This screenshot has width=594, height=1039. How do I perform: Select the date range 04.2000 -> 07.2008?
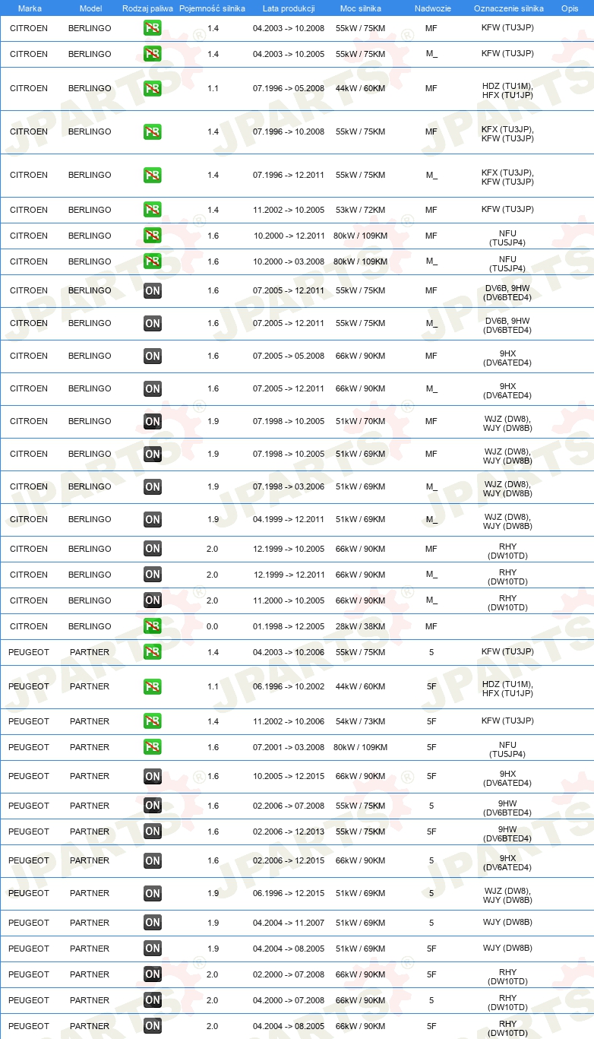pyautogui.click(x=289, y=1000)
